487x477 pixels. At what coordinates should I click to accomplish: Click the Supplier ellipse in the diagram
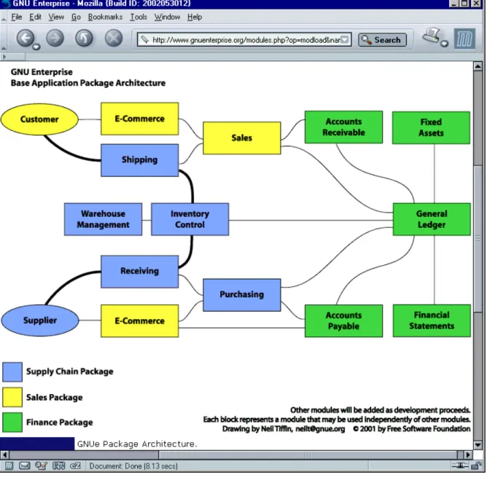coord(40,320)
